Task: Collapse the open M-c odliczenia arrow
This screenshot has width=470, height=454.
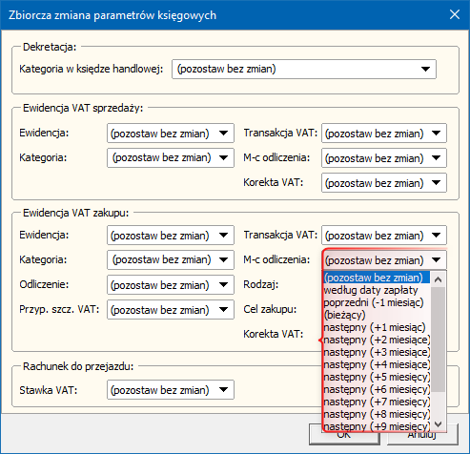Action: [x=437, y=260]
